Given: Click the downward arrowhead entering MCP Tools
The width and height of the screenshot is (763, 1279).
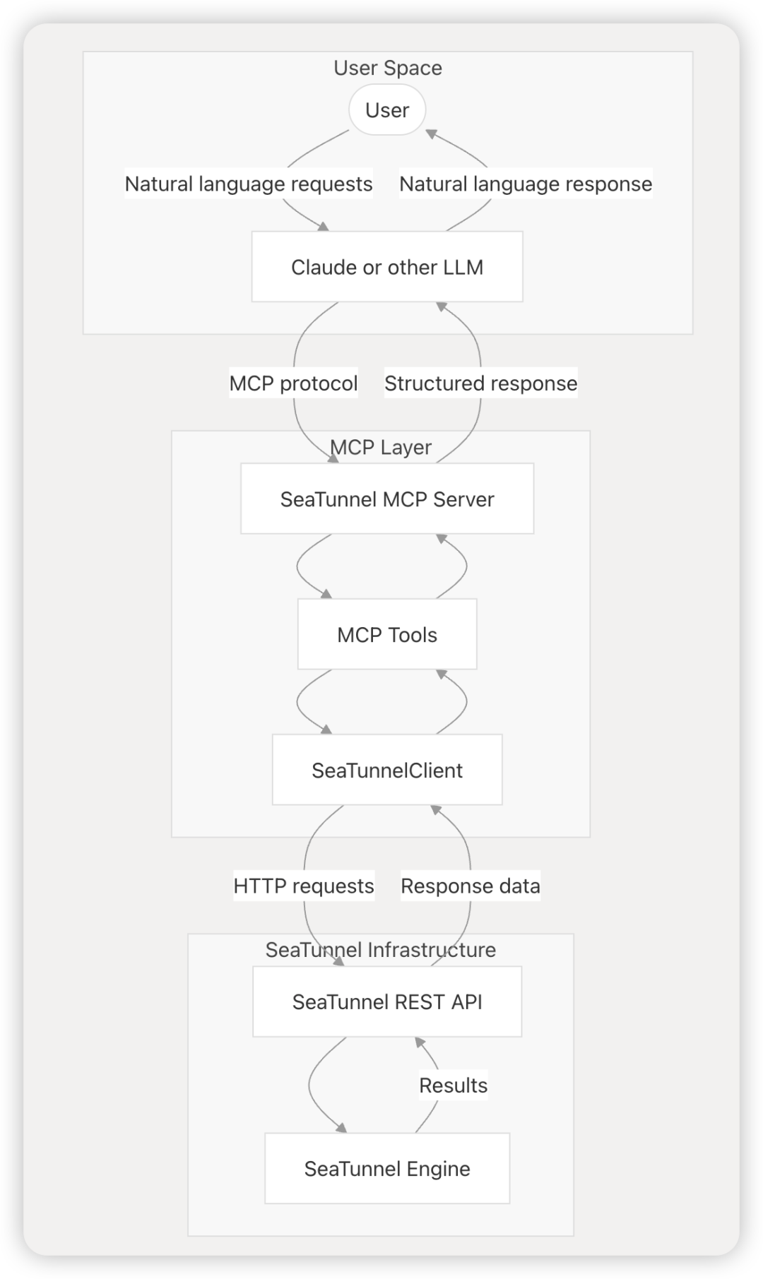Looking at the screenshot, I should (x=326, y=594).
